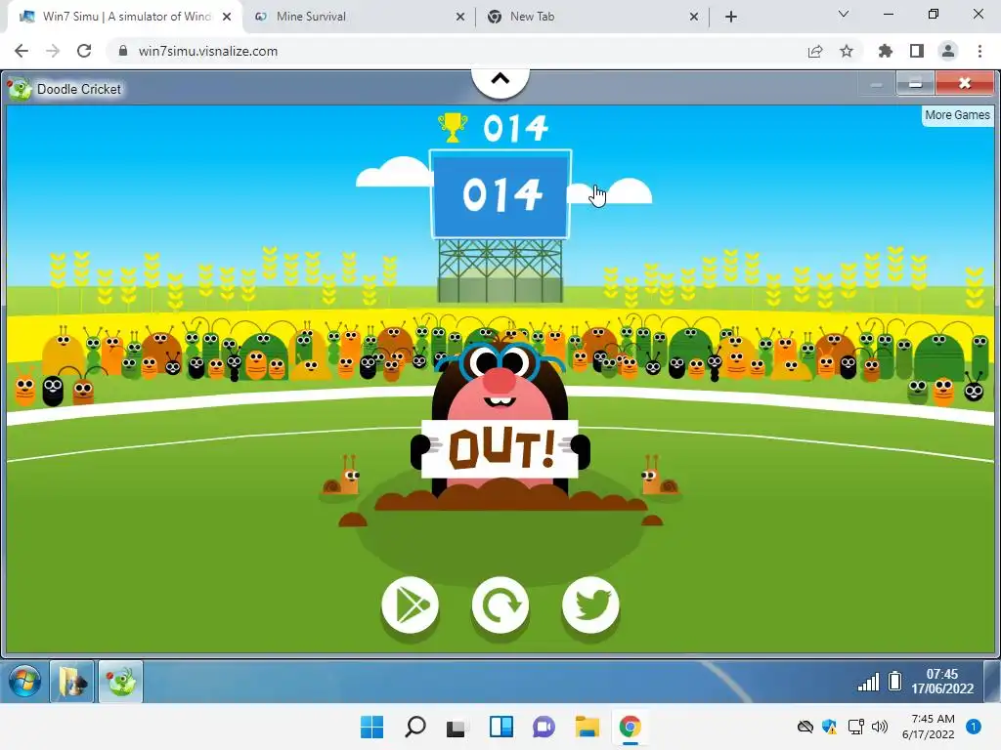Viewport: 1001px width, 750px height.
Task: Select Chrome icon in Windows 11 taskbar
Action: pos(631,727)
